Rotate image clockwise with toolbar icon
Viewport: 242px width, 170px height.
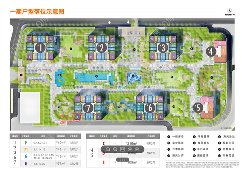137,149
